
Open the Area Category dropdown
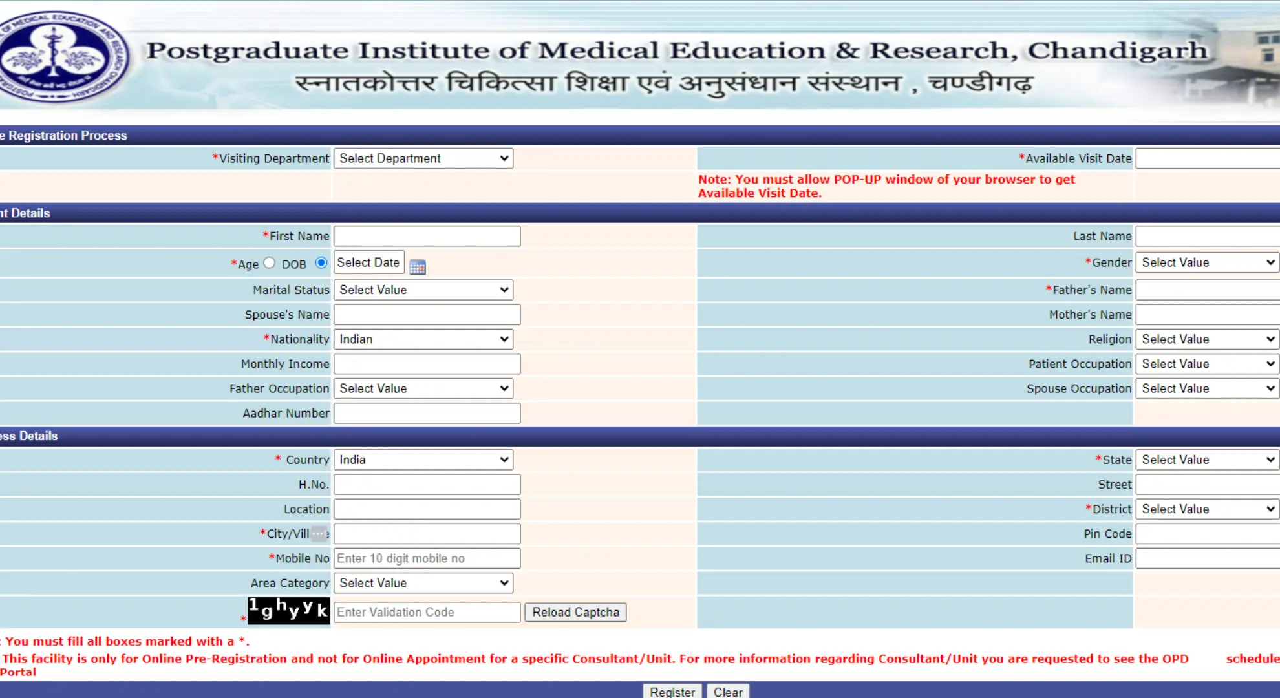click(x=423, y=583)
